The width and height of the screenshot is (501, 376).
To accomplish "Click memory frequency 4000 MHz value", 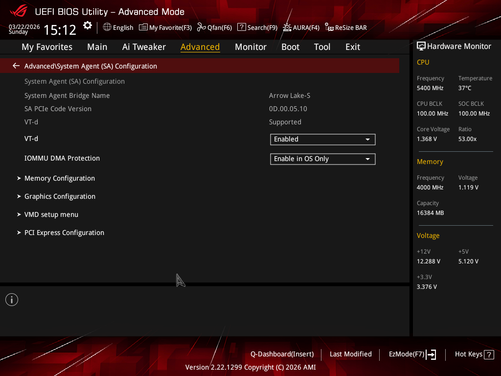I will click(430, 188).
